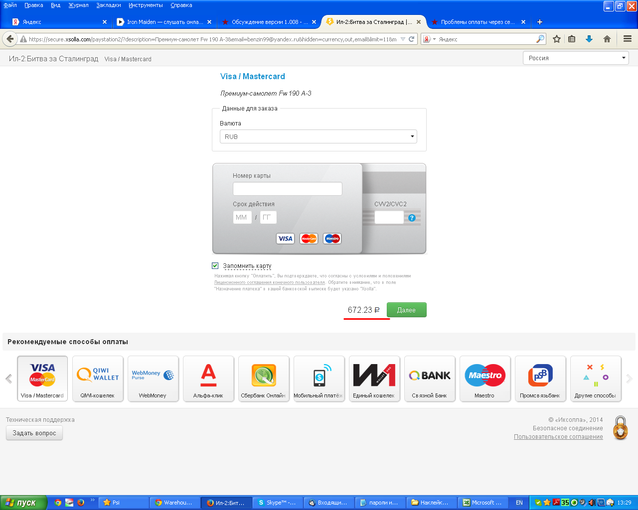The image size is (638, 510).
Task: Click the Номер карты input field
Action: (288, 189)
